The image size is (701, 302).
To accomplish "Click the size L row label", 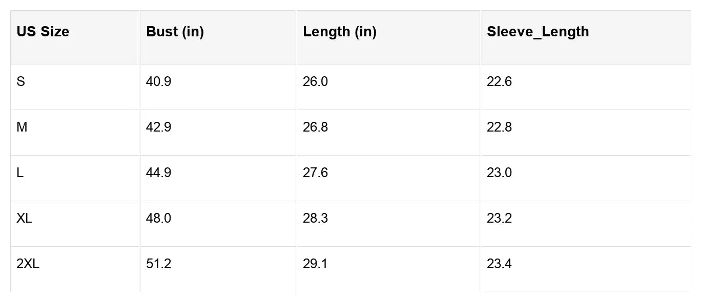I will click(x=20, y=173).
